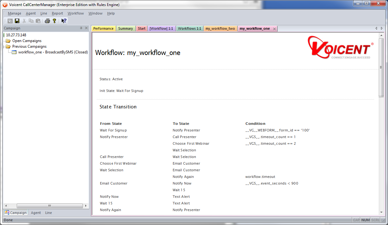
Task: Click the Paste clipboard toolbar icon
Action: coord(38,21)
